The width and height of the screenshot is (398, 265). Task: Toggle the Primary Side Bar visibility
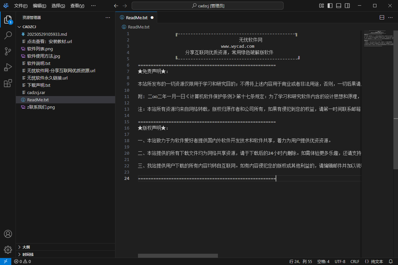[x=329, y=6]
